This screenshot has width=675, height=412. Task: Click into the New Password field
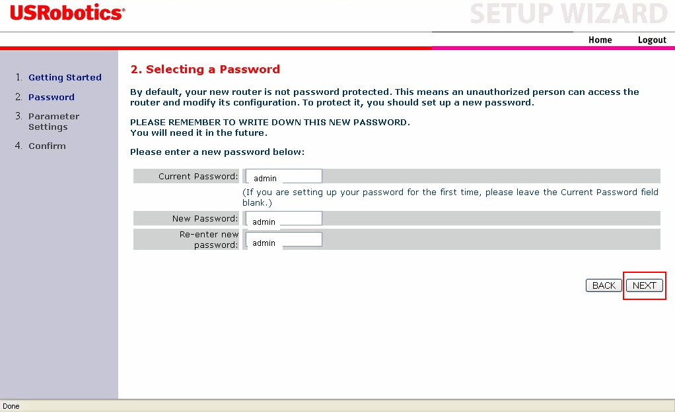(x=284, y=218)
